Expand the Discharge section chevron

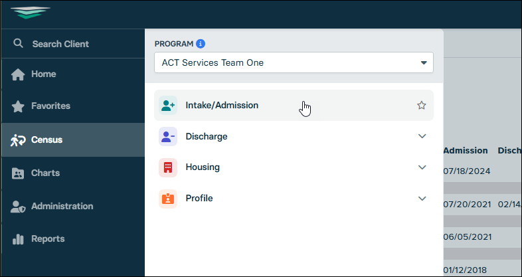point(422,136)
